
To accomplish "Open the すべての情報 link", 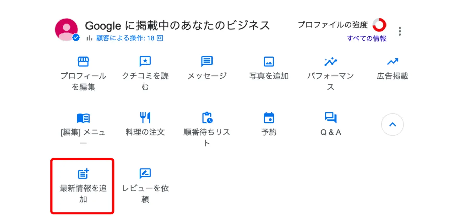I will pos(367,39).
